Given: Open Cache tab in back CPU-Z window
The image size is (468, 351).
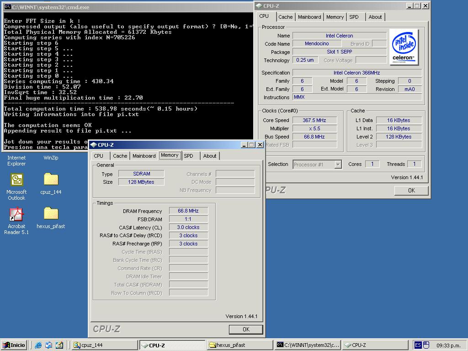Looking at the screenshot, I should tap(285, 17).
